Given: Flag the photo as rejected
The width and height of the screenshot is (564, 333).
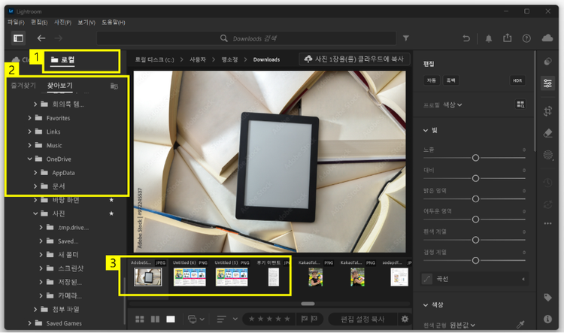Looking at the screenshot, I should (314, 319).
